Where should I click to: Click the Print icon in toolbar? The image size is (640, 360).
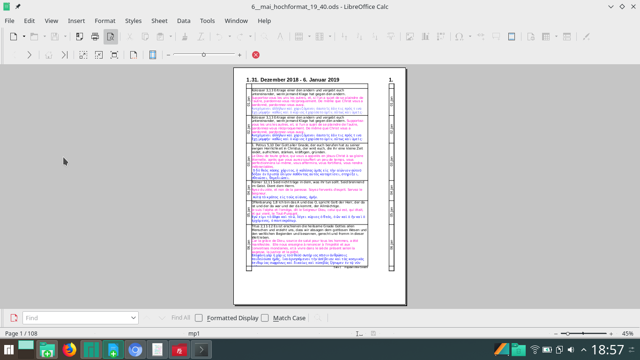point(95,37)
